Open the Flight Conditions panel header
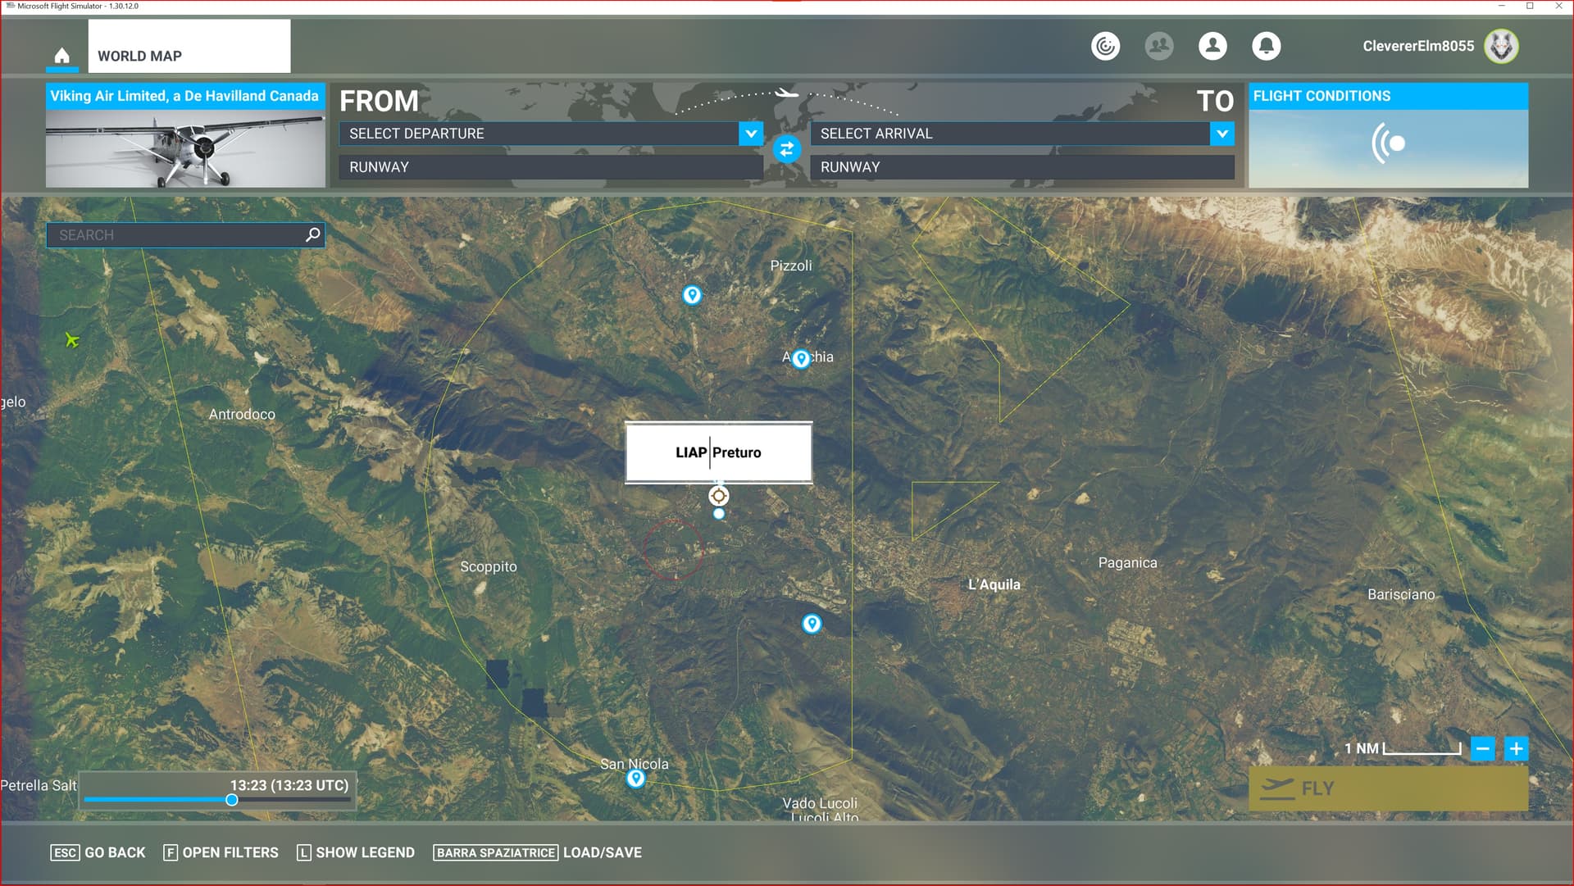Image resolution: width=1574 pixels, height=886 pixels. tap(1388, 96)
